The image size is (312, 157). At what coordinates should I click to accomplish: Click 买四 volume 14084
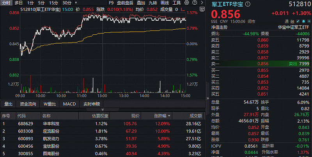(303, 88)
